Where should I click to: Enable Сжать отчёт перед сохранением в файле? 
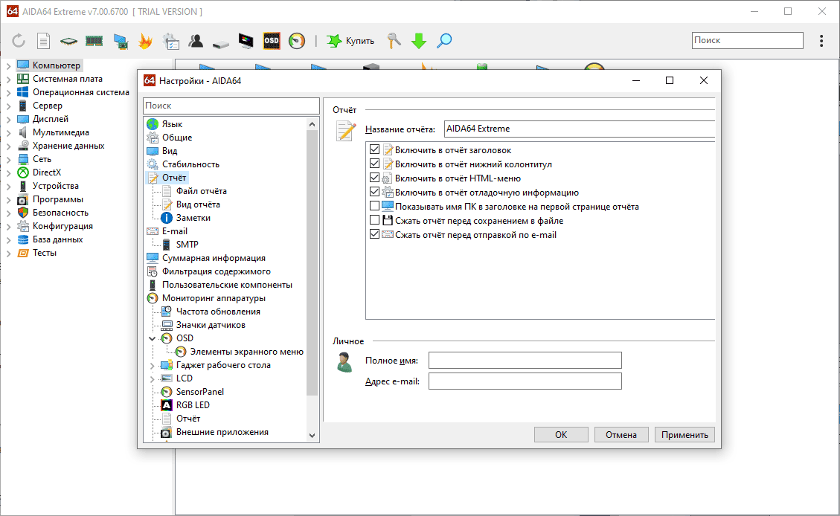tap(374, 220)
